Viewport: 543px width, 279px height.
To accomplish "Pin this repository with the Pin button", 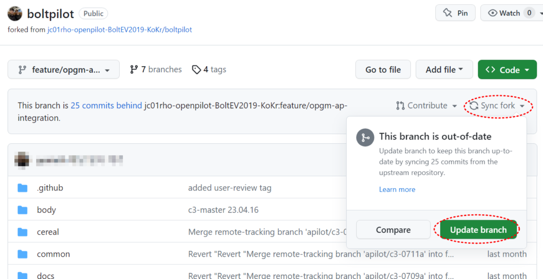I will point(455,13).
